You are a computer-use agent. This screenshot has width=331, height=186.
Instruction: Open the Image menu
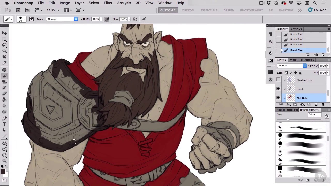pos(65,3)
